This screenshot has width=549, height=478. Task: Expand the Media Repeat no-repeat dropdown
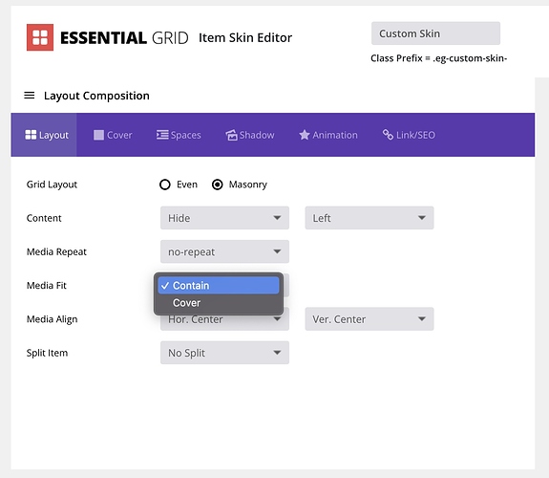pyautogui.click(x=224, y=251)
